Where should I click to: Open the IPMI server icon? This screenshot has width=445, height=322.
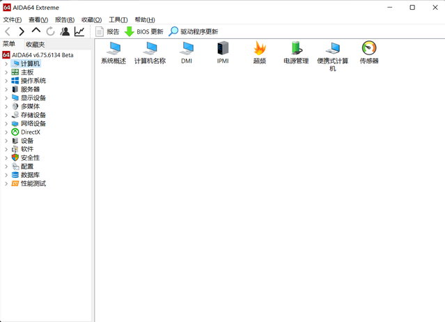click(x=223, y=48)
